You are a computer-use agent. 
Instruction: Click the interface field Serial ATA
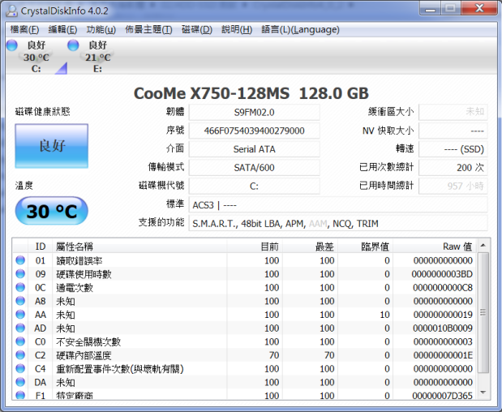[x=254, y=149]
